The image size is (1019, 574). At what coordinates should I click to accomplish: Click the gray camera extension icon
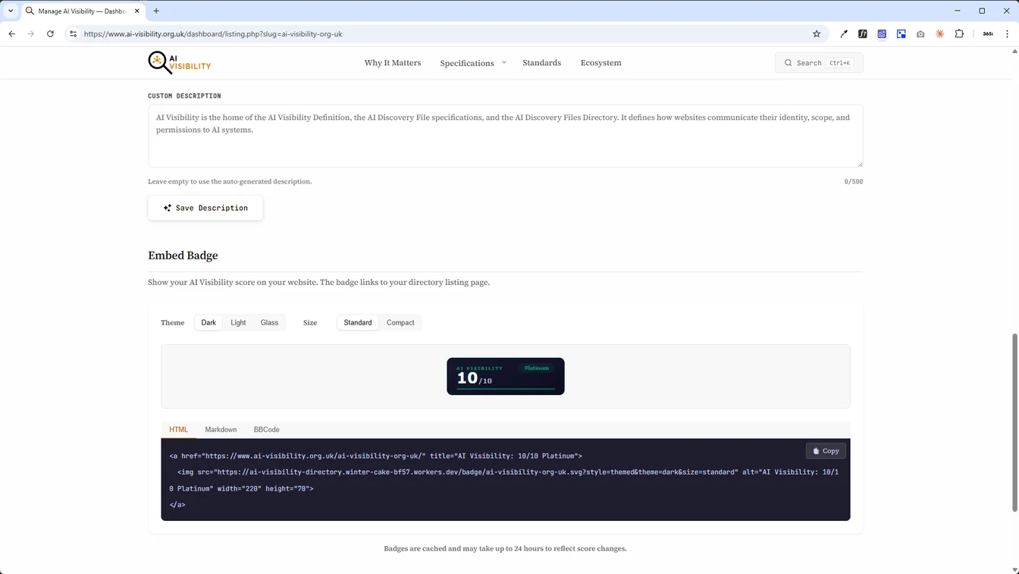tap(920, 34)
